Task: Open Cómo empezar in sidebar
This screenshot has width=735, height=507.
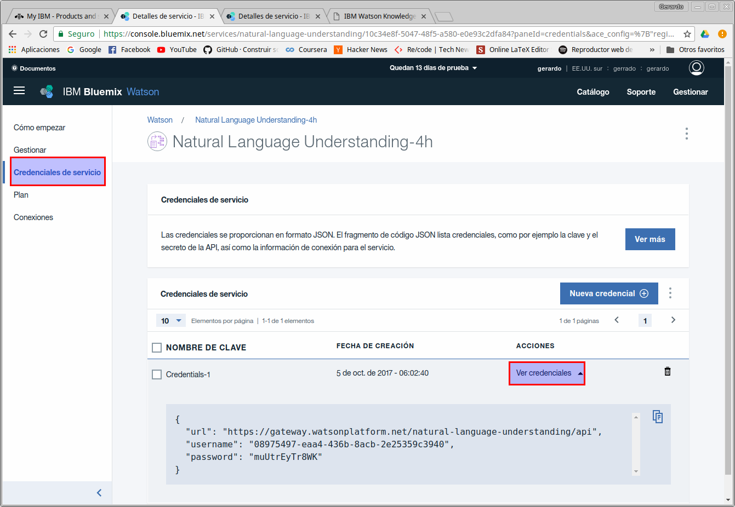Action: click(x=39, y=128)
